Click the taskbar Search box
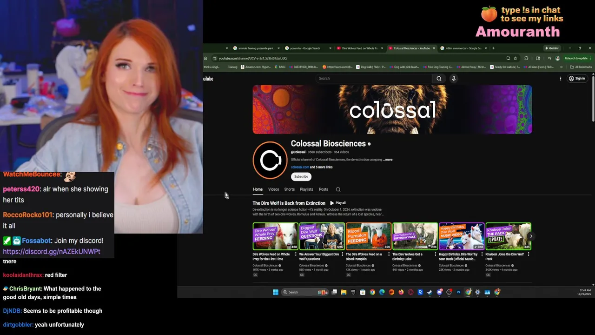 click(x=305, y=292)
